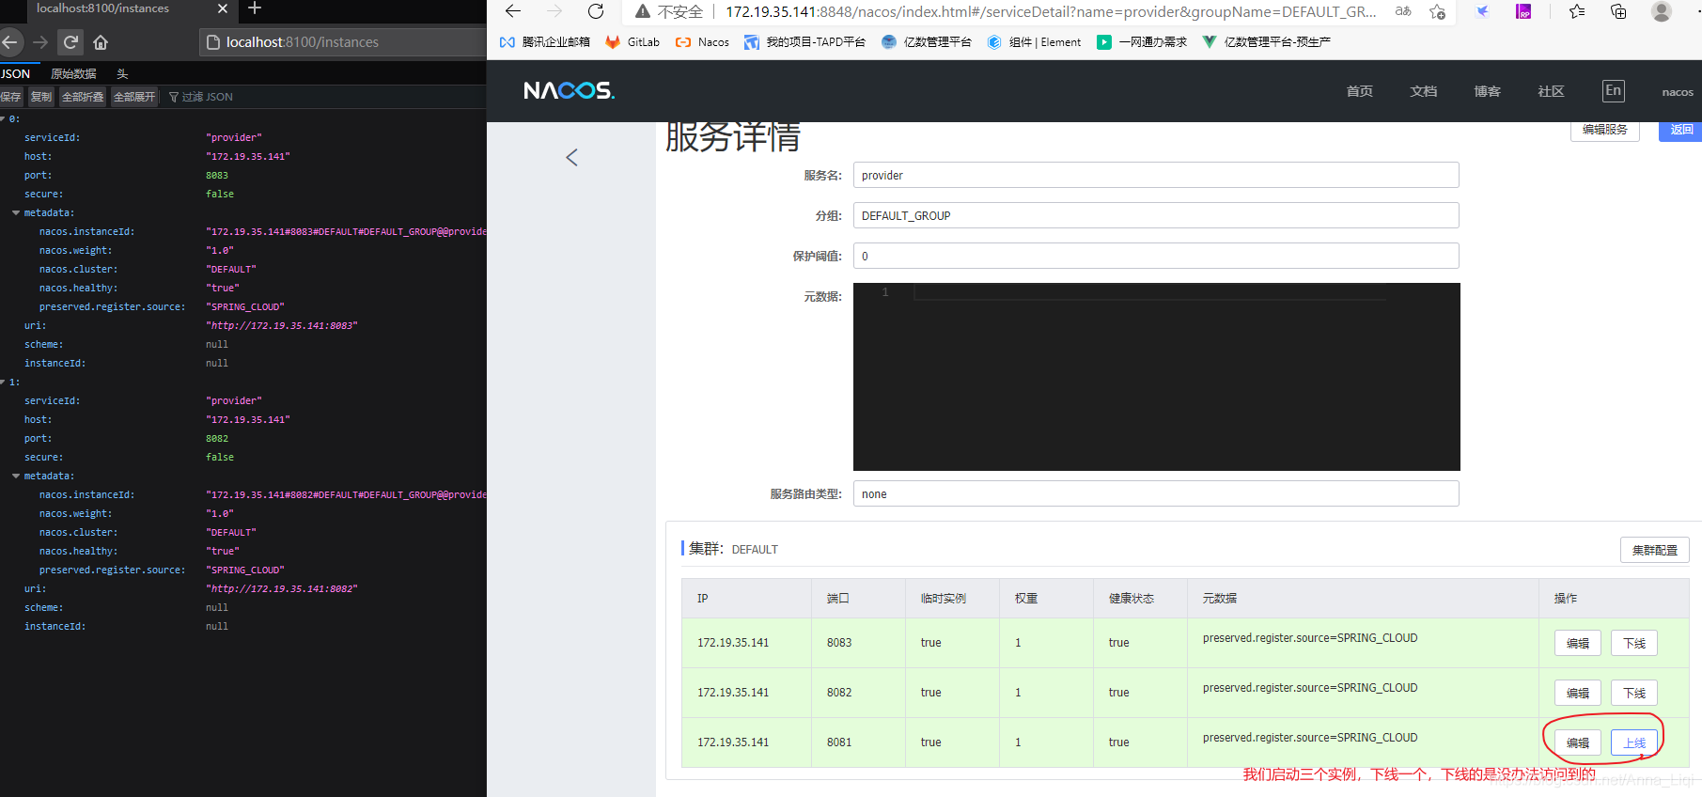Refresh the Nacos service detail page
1702x797 pixels.
[x=596, y=11]
